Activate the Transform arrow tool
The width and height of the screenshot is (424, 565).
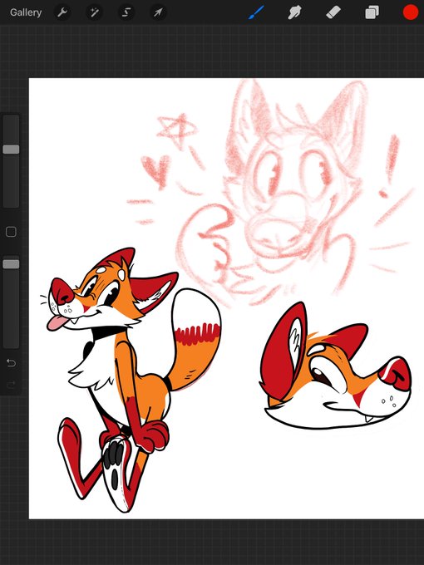(158, 13)
